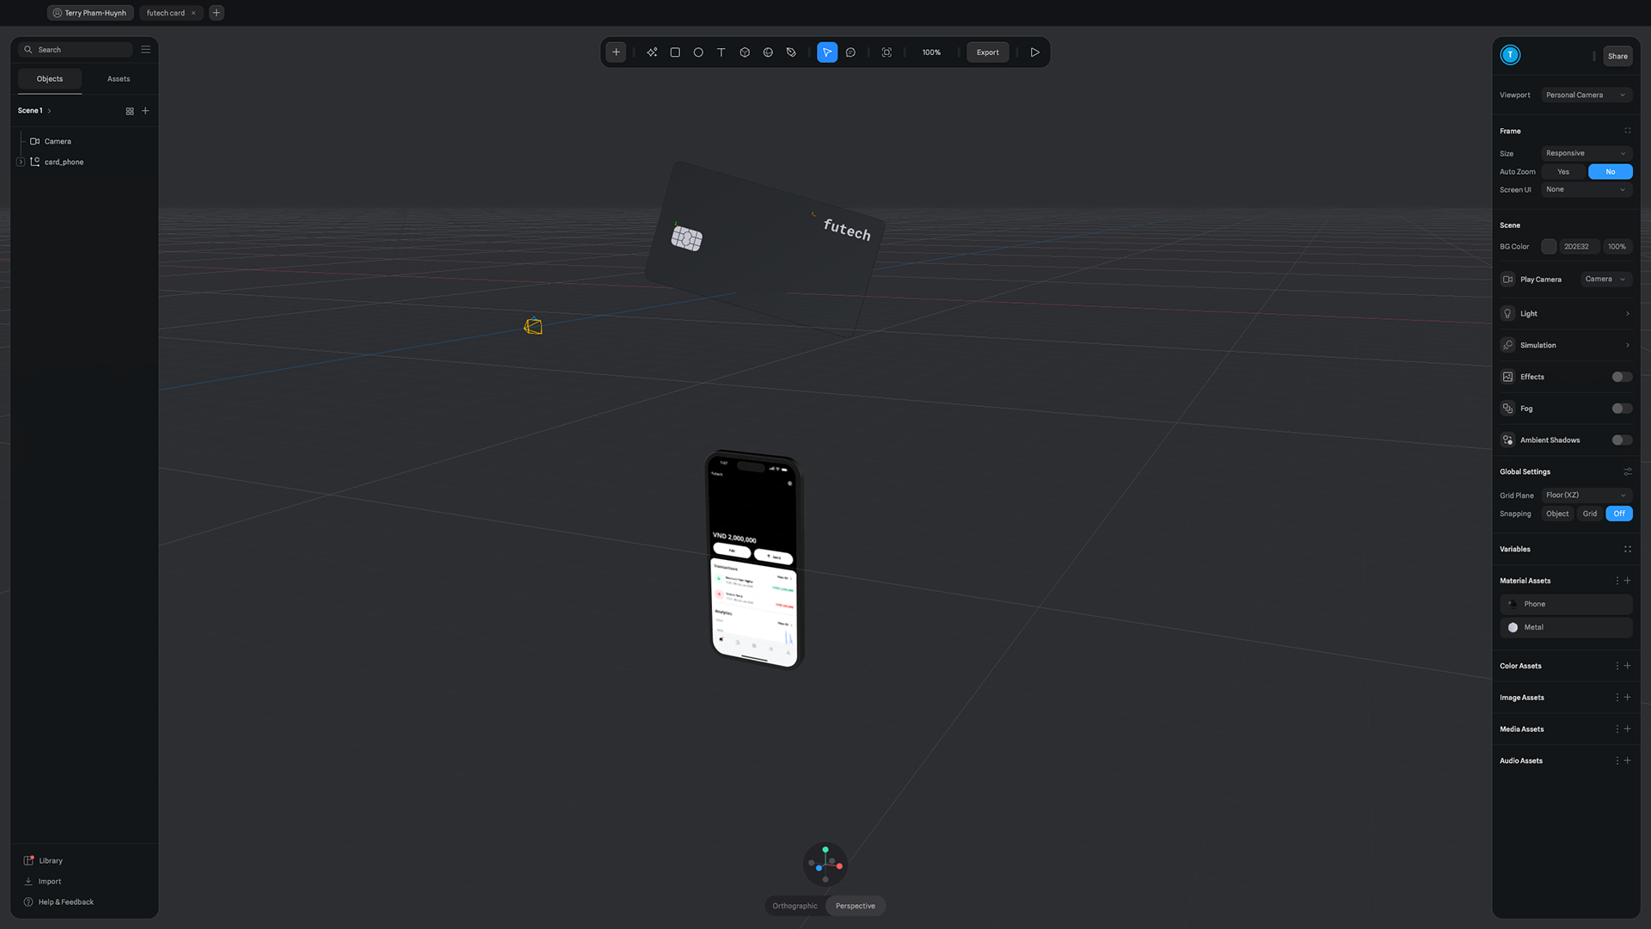This screenshot has width=1651, height=929.
Task: Select the Ellipse shape tool
Action: (698, 52)
